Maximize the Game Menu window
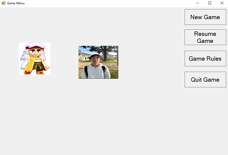This screenshot has height=155, width=228. [209, 3]
